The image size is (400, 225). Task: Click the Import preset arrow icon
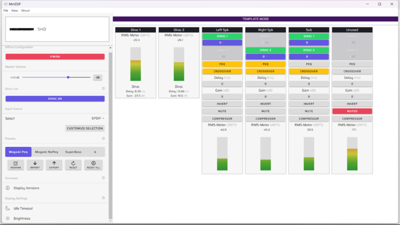(x=35, y=163)
